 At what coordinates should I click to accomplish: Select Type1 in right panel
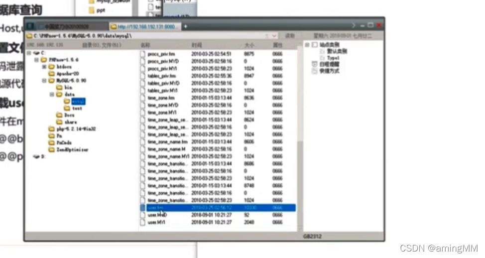(333, 58)
